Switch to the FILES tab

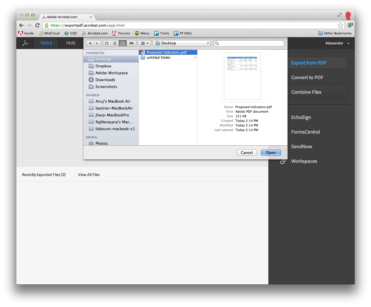point(71,43)
